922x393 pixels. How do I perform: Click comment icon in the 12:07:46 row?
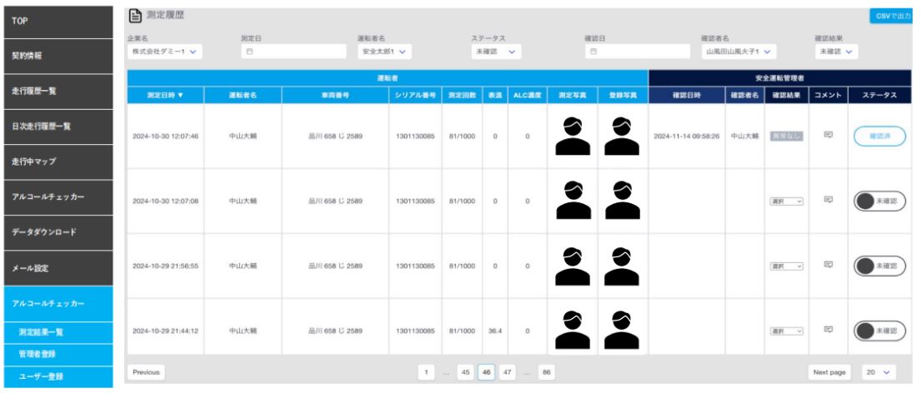[x=829, y=135]
